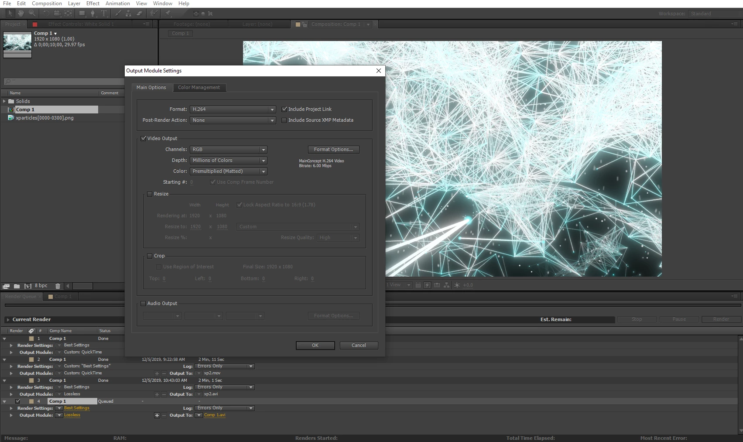
Task: Select the Unified Camera tool
Action: click(57, 14)
